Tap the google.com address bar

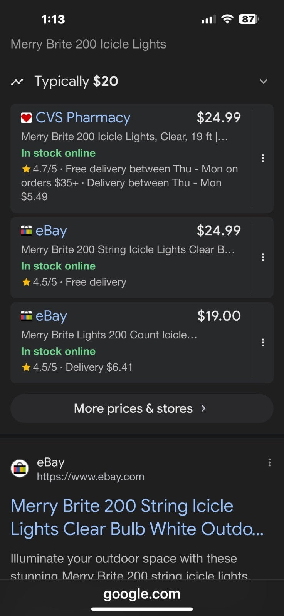[x=142, y=594]
